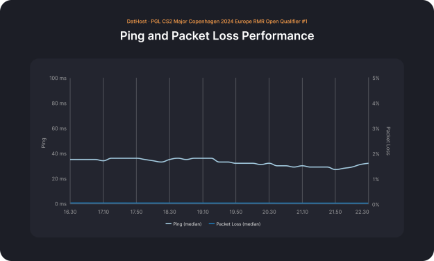Screen dimensions: 434x261
Task: Select the 16.30 time axis label
Action: (70, 212)
